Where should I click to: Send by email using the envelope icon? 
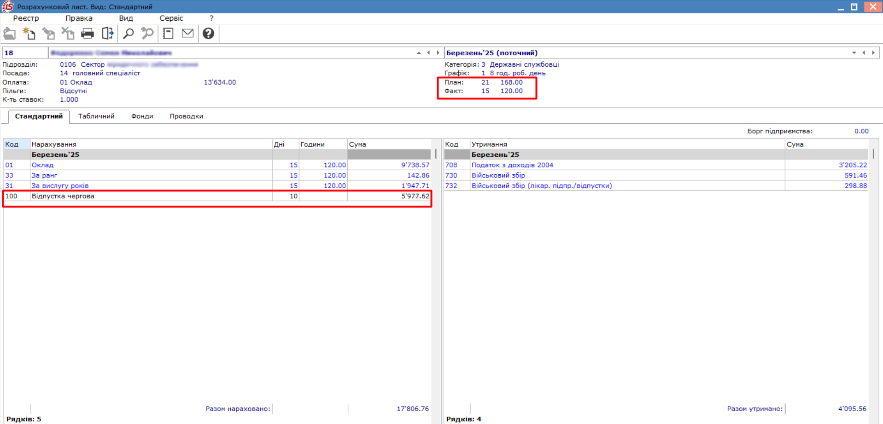click(187, 33)
